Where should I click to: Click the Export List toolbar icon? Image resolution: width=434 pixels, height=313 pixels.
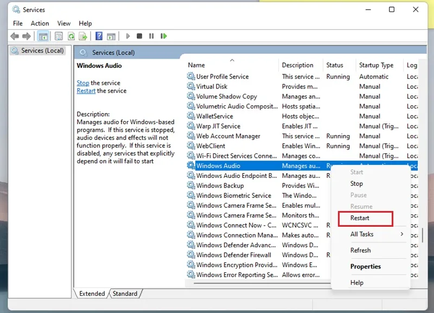[83, 36]
